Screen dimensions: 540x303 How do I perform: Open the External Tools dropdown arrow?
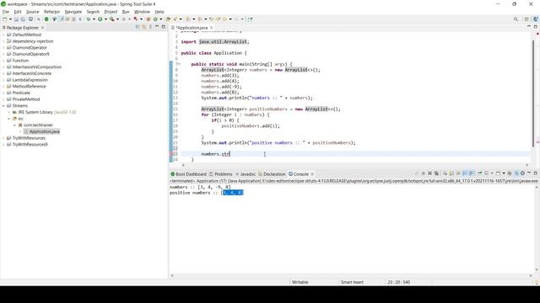click(141, 19)
